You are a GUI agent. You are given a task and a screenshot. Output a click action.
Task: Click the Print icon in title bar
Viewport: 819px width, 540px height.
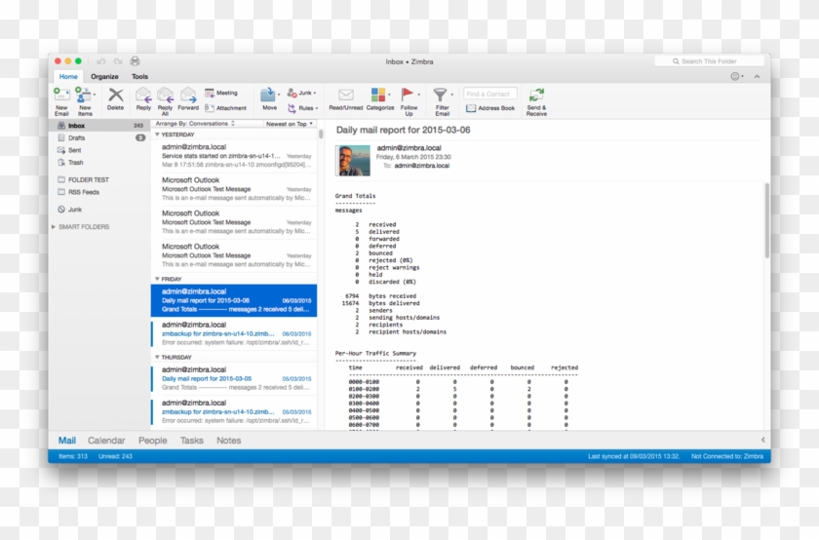tap(135, 61)
